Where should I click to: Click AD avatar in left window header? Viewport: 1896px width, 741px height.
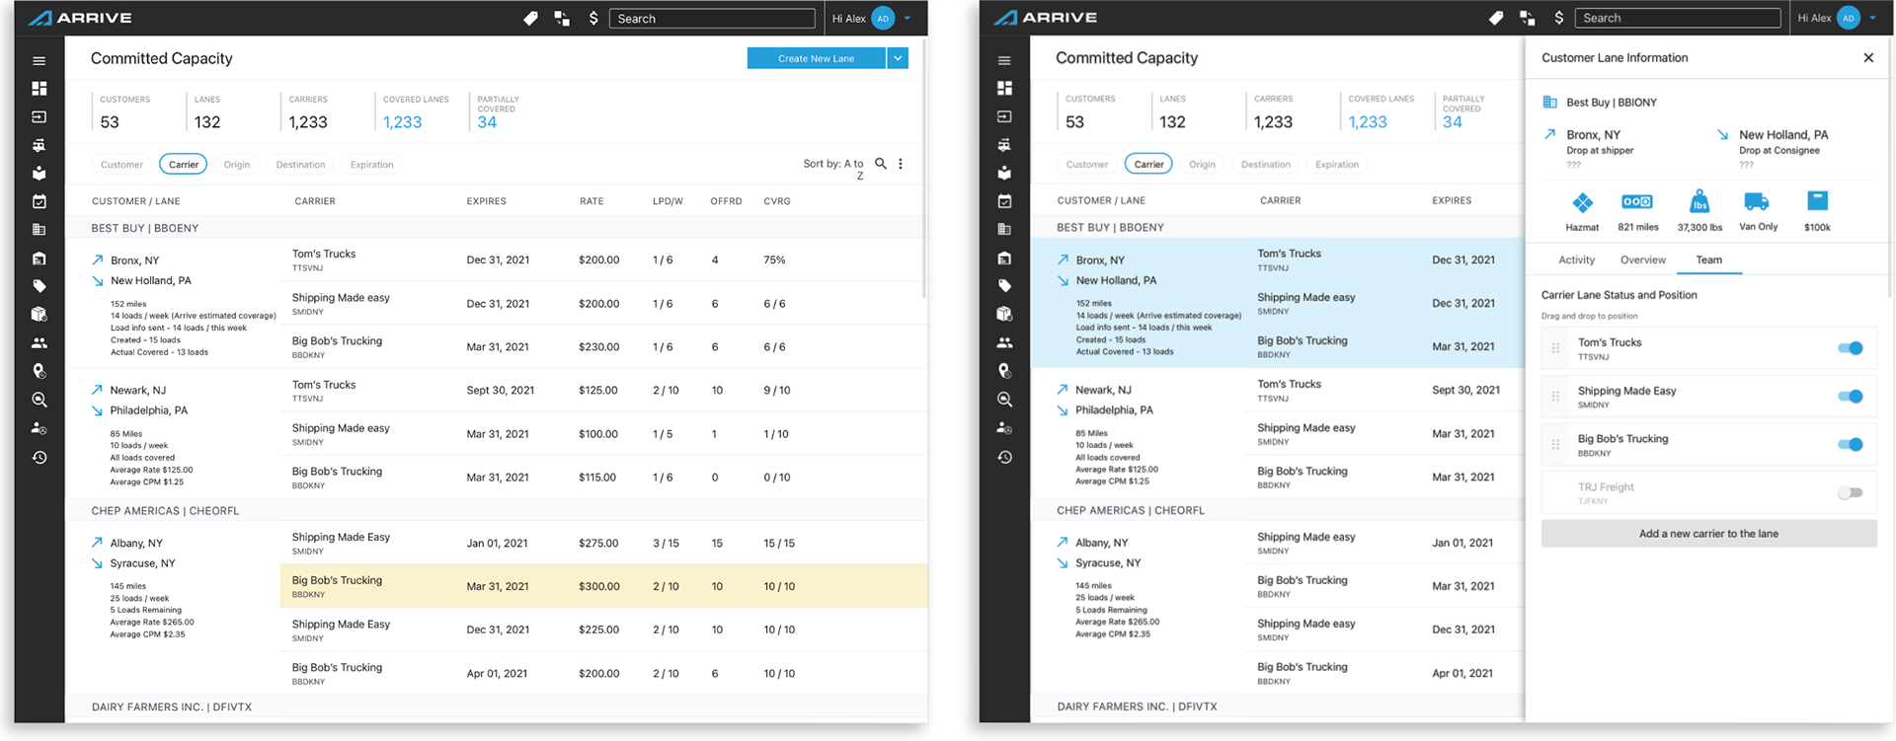tap(883, 18)
